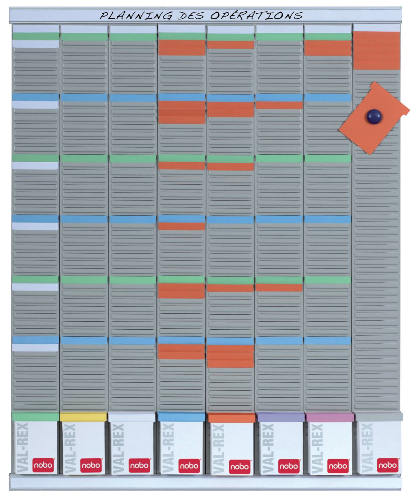Click the nobo logo on the last grey box
418x501 pixels.
point(388,465)
